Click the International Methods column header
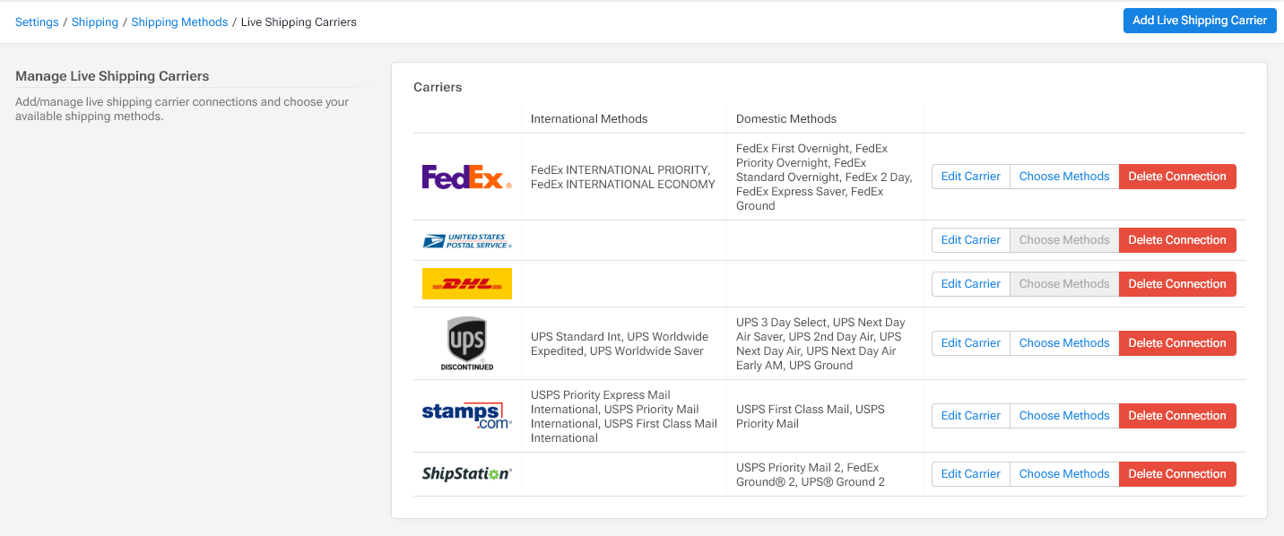The image size is (1284, 536). [589, 119]
